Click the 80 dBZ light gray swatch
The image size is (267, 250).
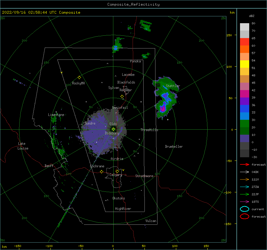coord(244,27)
